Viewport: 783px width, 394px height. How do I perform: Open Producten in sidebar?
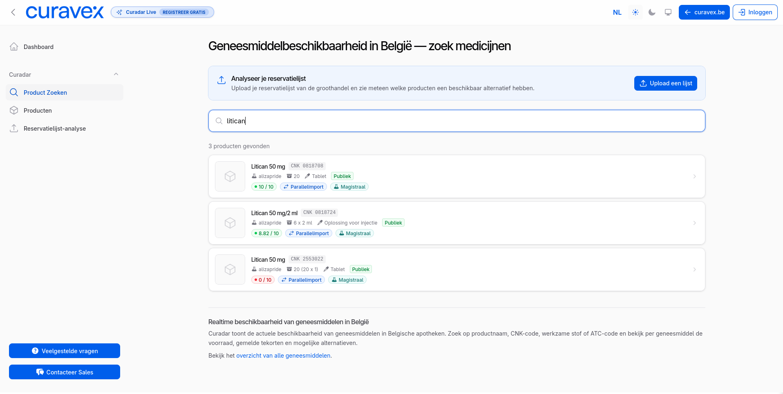coord(65,110)
